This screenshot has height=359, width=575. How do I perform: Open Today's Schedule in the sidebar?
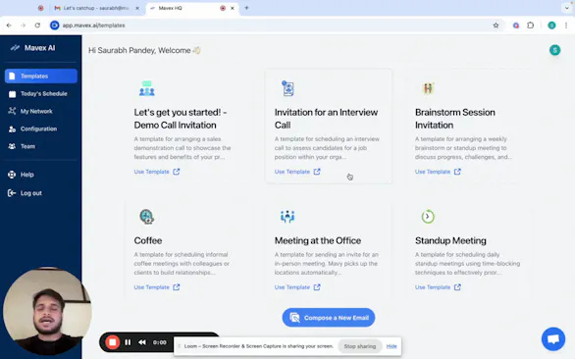[41, 94]
